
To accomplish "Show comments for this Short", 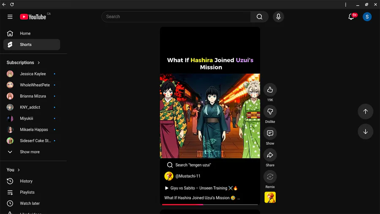I will (x=270, y=133).
